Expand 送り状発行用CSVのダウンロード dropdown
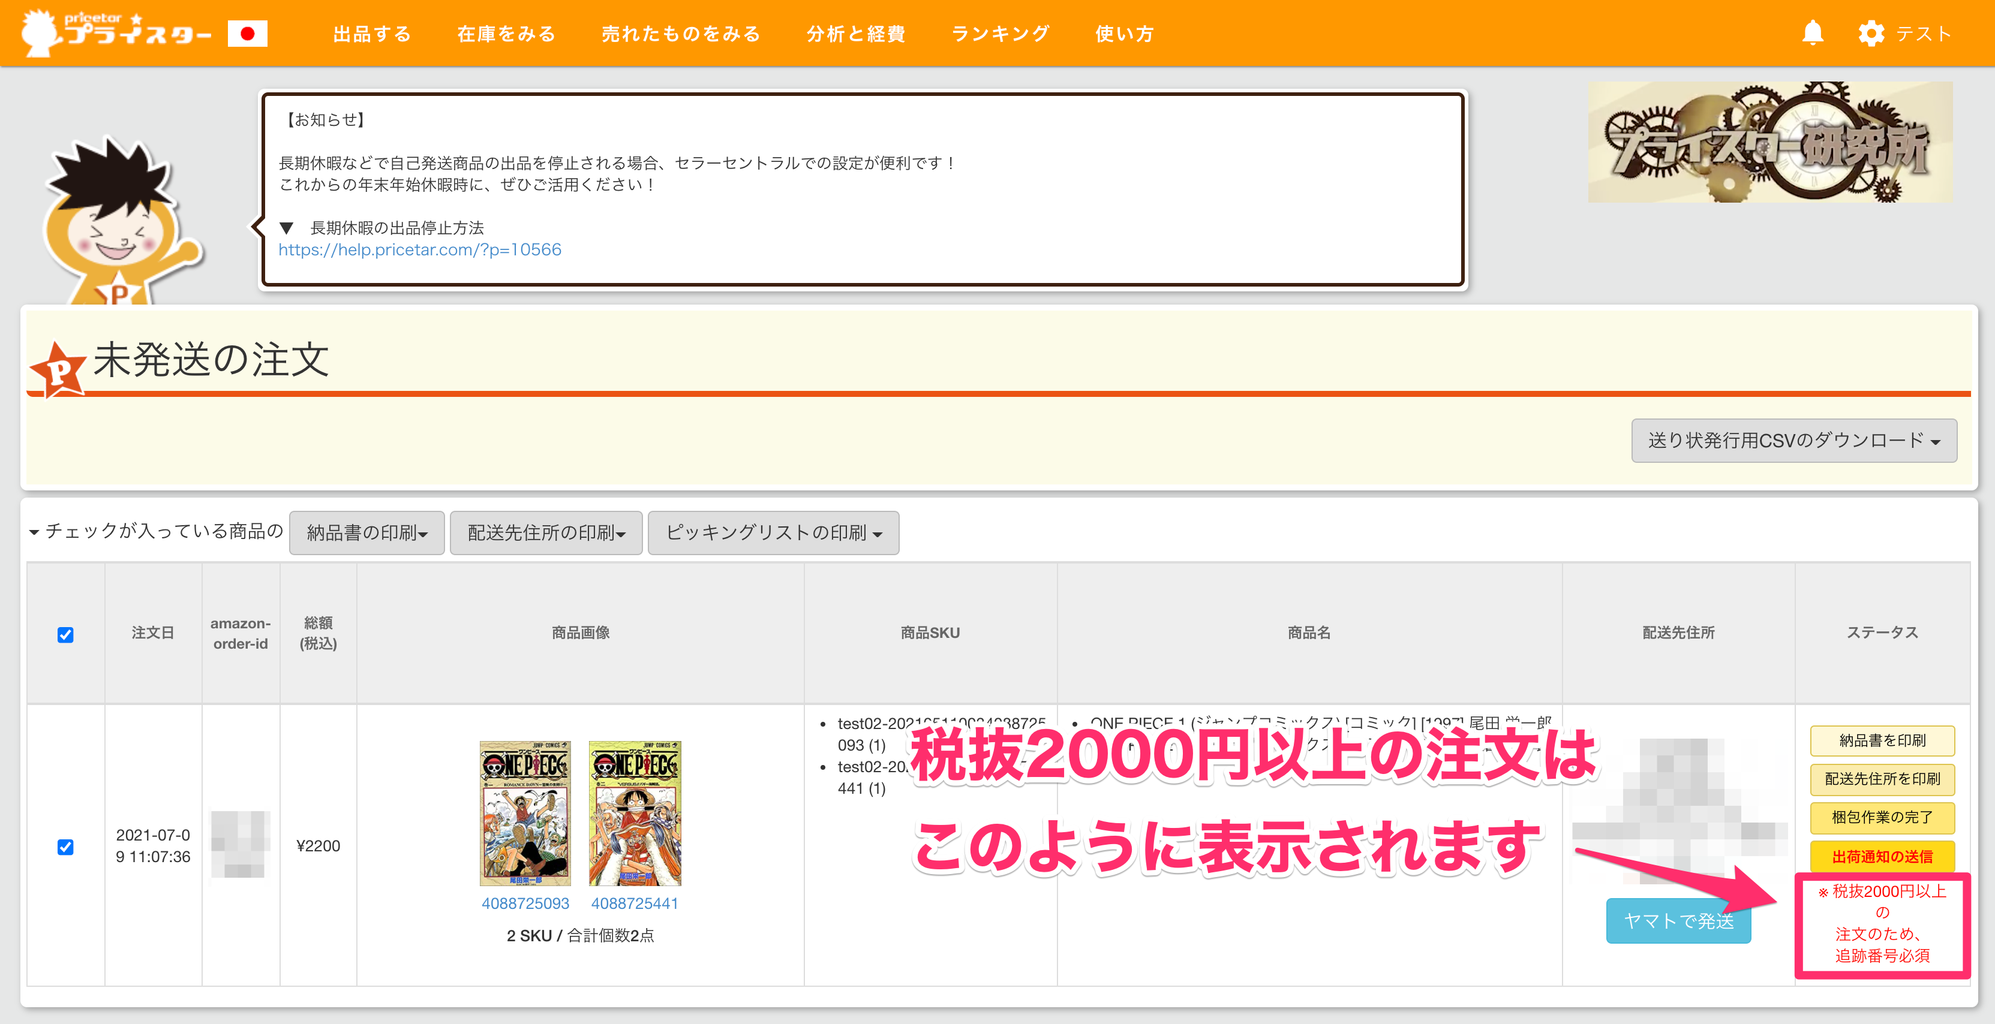The image size is (1995, 1024). (x=1793, y=441)
